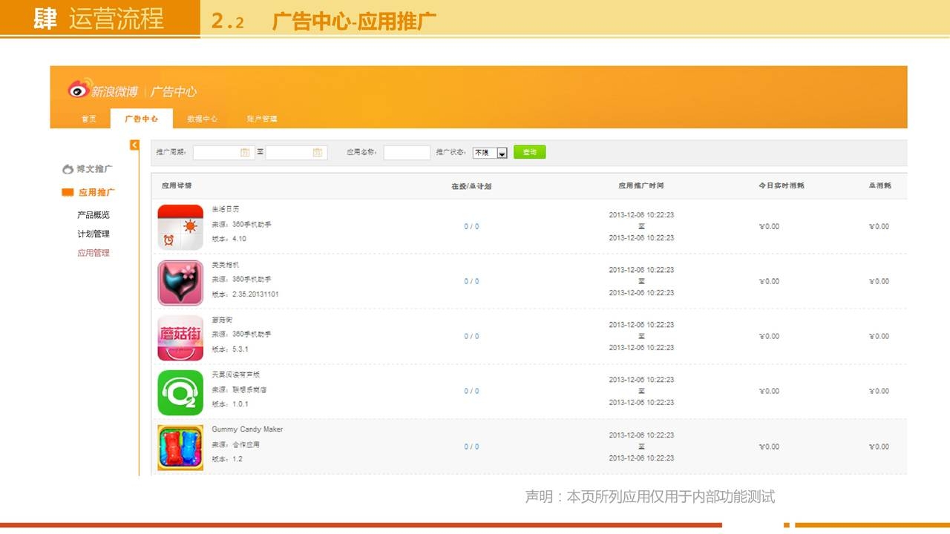The image size is (950, 534).
Task: Expand the 博文推广 sidebar section
Action: [88, 169]
